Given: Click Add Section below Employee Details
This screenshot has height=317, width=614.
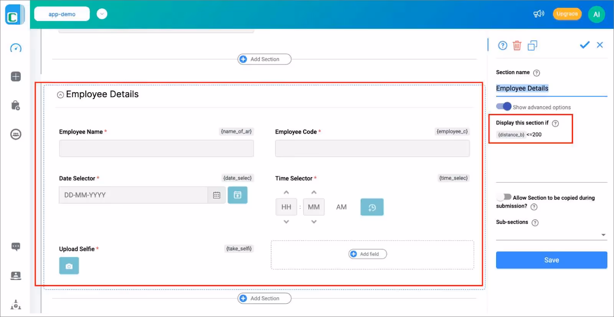Looking at the screenshot, I should pos(264,298).
